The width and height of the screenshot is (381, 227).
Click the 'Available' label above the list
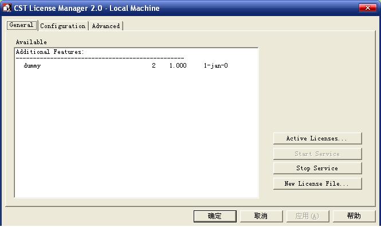pos(31,42)
